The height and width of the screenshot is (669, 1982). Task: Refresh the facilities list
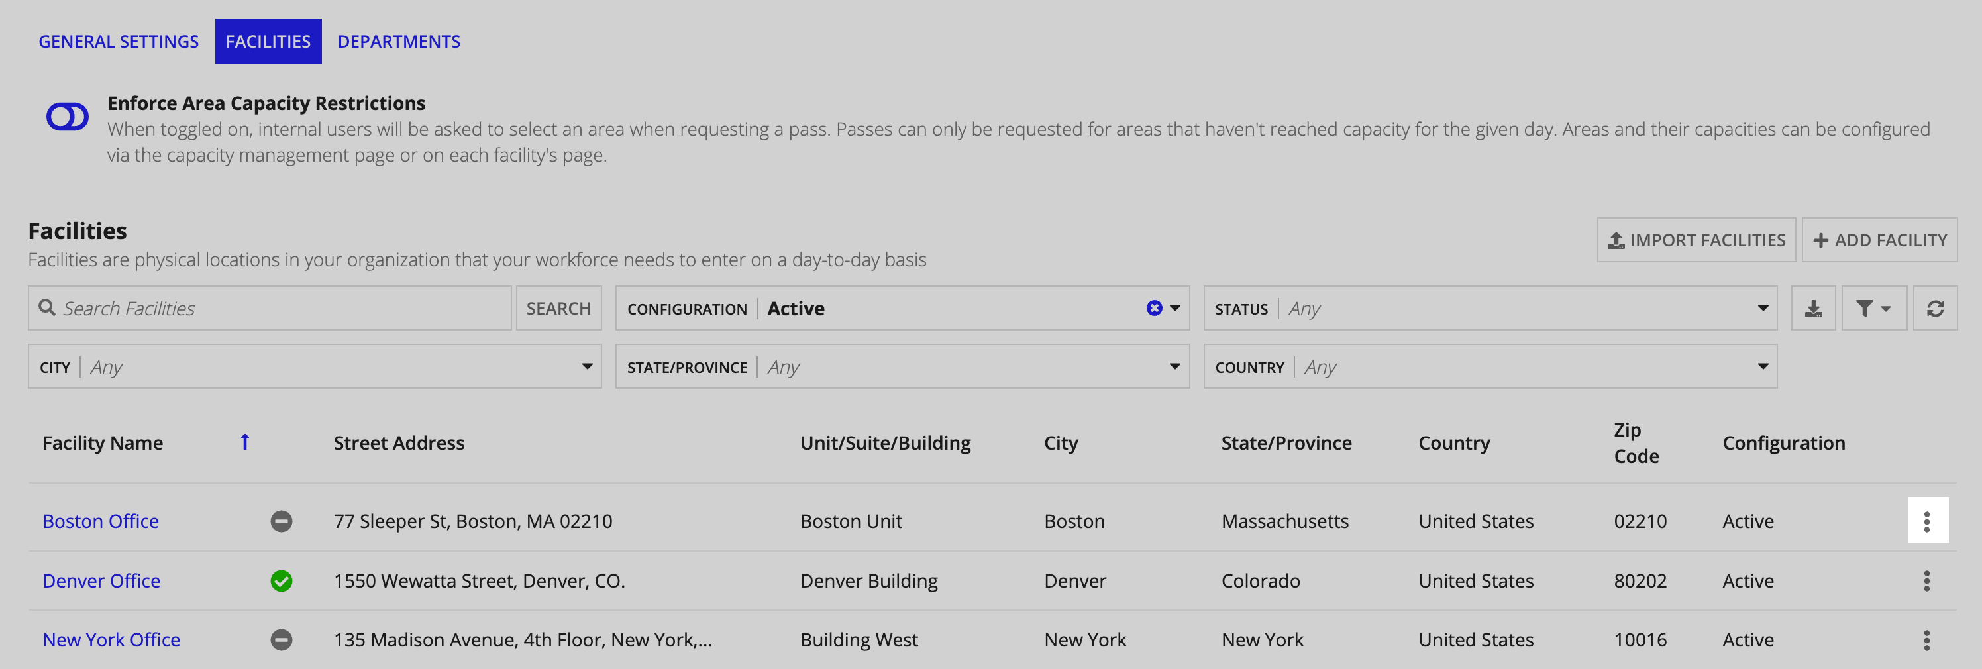(x=1935, y=309)
